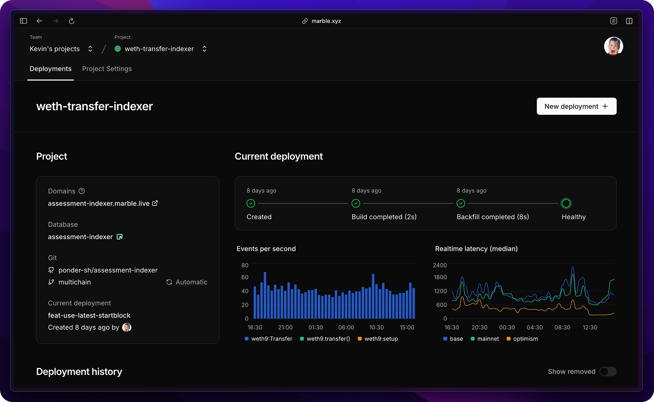Toggle weth9:Transfer legend series
The width and height of the screenshot is (654, 402).
coord(268,339)
